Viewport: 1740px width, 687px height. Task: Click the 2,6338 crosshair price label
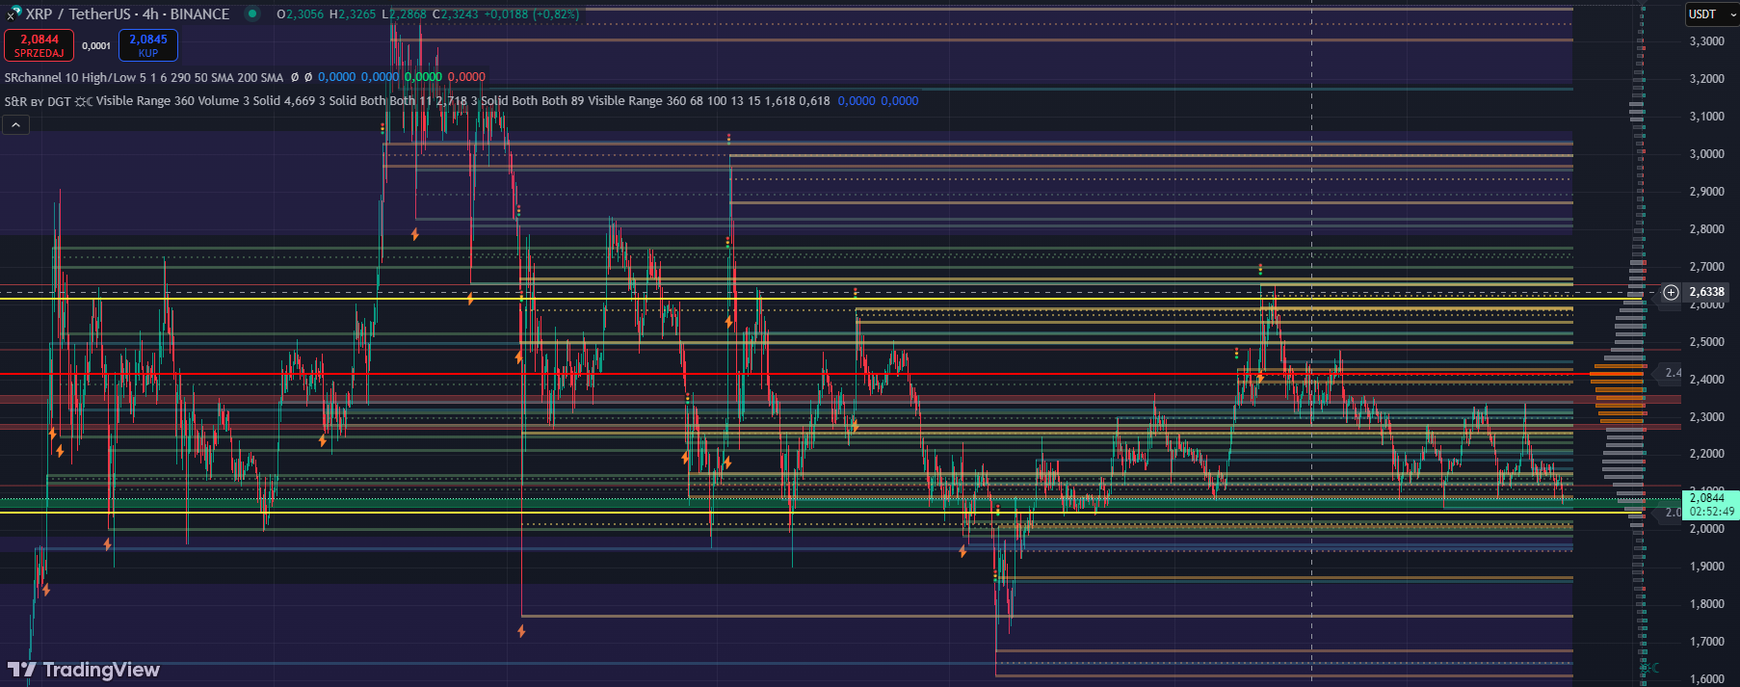(x=1706, y=292)
